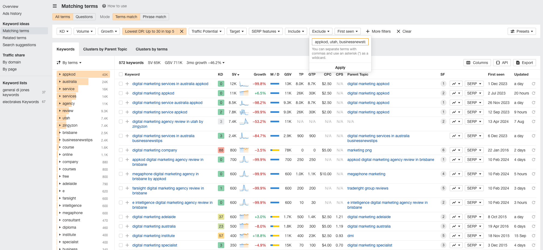Refresh the digital marketing company row
The image size is (543, 250).
533,150
